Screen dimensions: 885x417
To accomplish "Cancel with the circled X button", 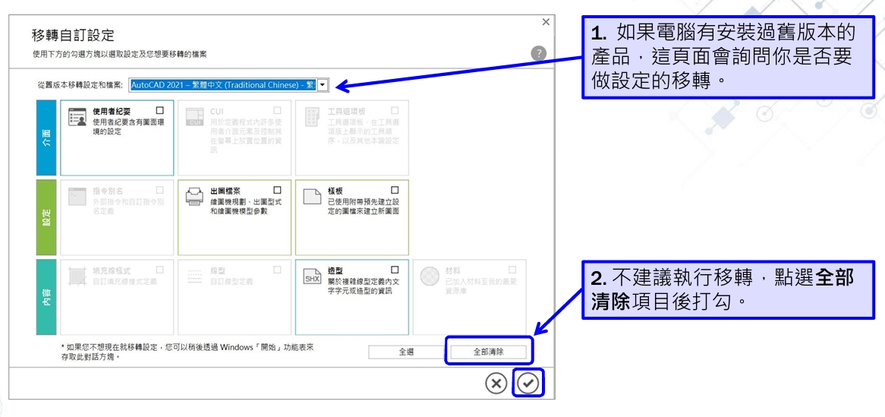I will click(x=496, y=383).
